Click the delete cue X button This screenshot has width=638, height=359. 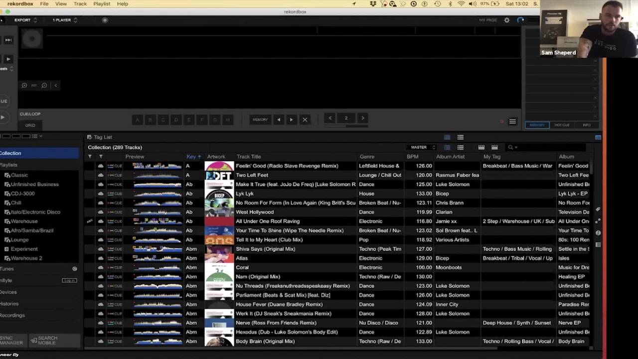coord(305,120)
